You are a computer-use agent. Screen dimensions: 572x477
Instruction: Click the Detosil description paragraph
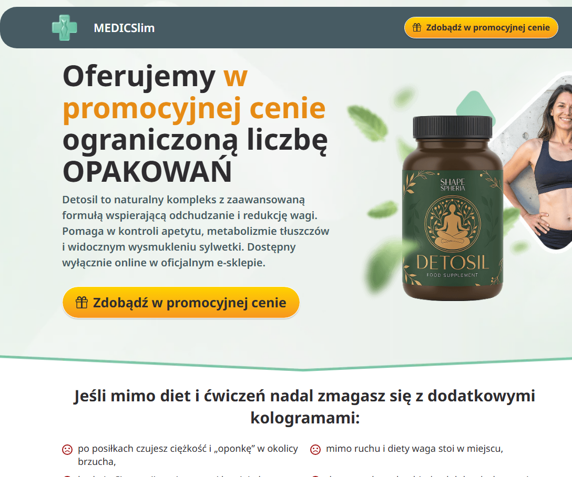click(x=196, y=231)
